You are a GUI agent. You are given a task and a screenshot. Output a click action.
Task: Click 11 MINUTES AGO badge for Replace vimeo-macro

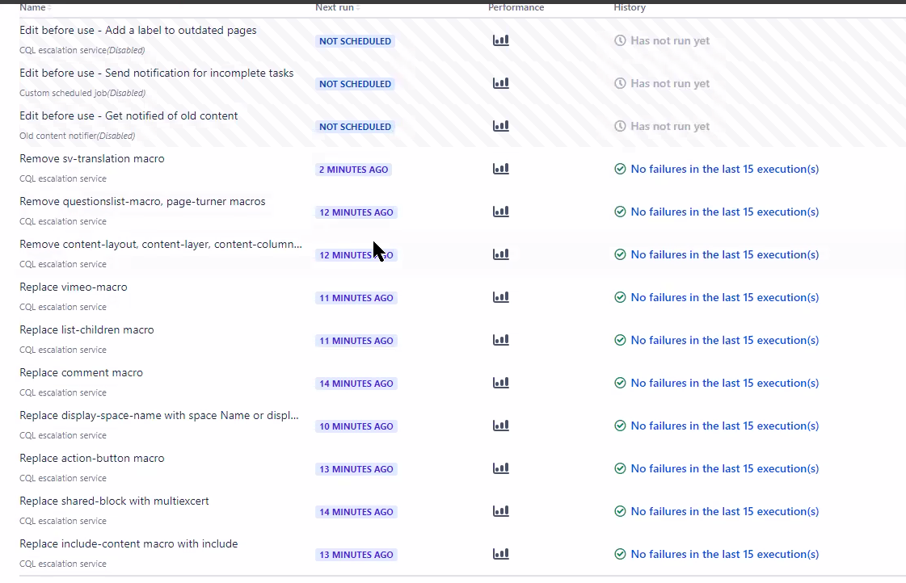tap(356, 297)
